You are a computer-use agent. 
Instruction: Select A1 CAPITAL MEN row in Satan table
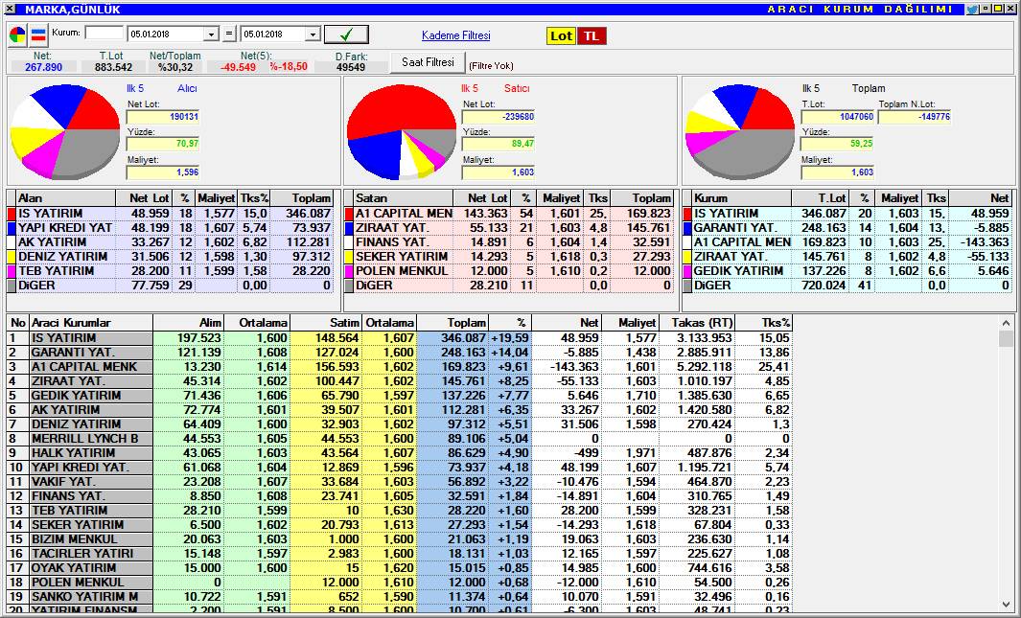click(508, 214)
